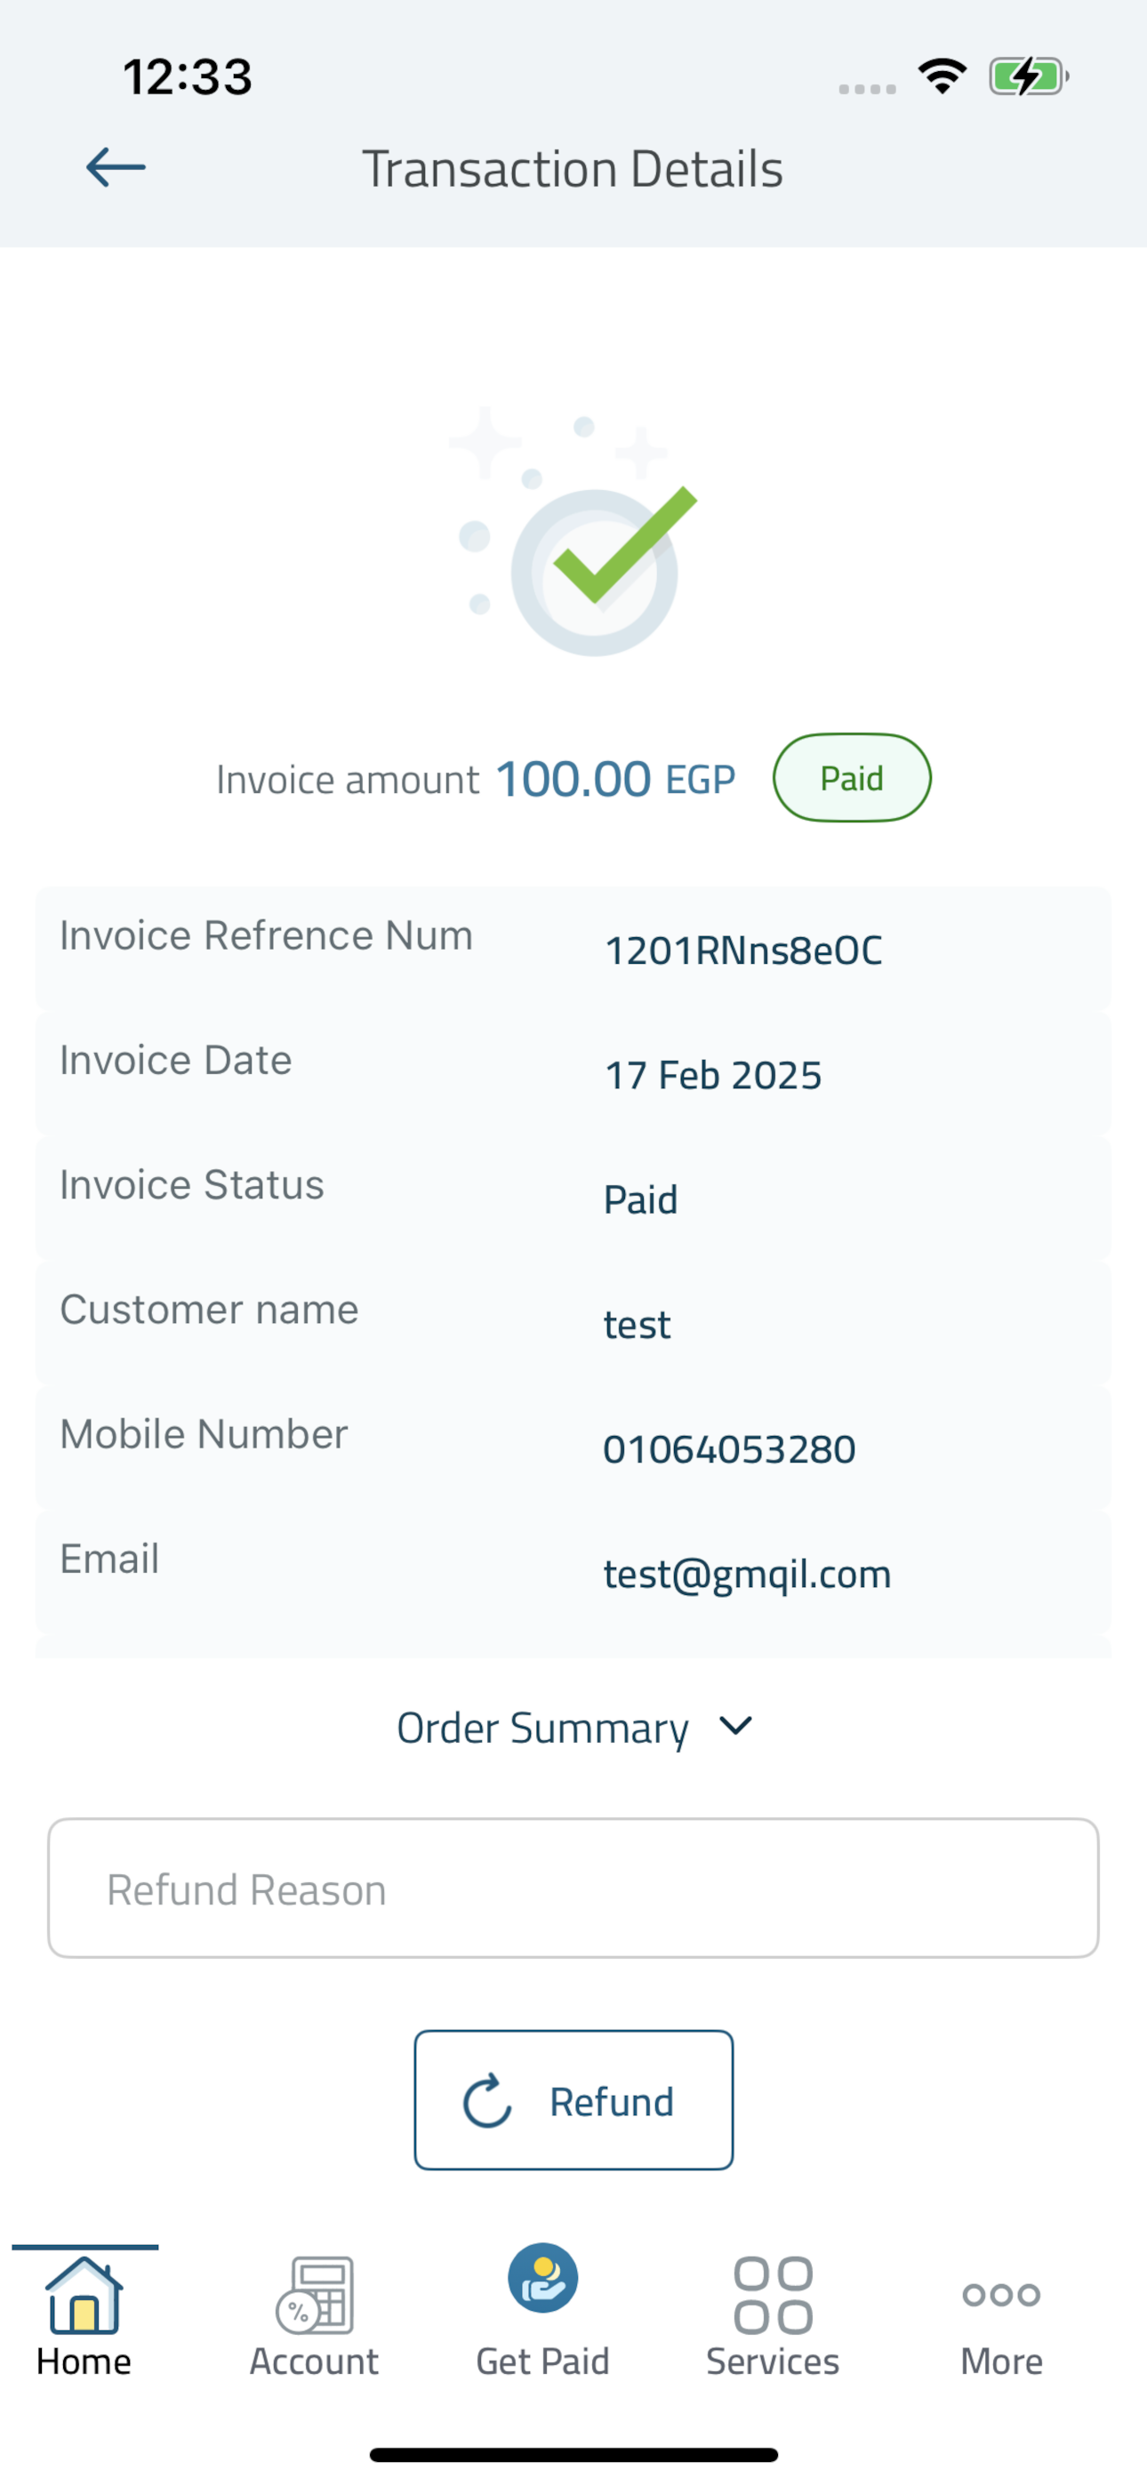Expand the Order Summary chevron
This screenshot has height=2486, width=1147.
pyautogui.click(x=735, y=1726)
